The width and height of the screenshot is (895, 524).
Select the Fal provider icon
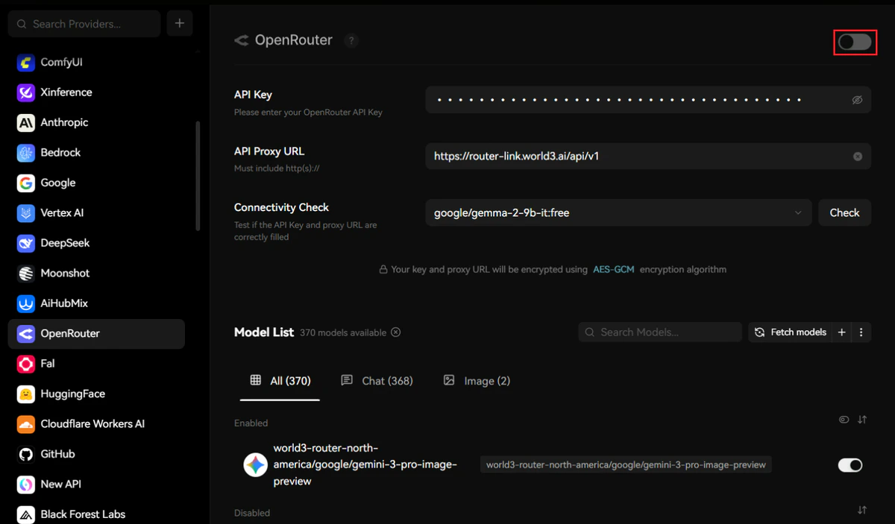[x=26, y=364]
